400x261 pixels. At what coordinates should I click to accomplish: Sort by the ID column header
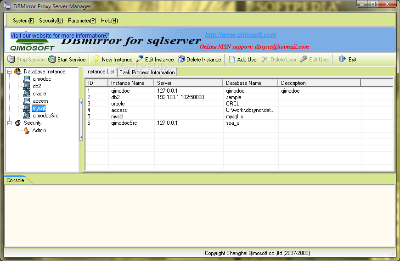tap(97, 83)
